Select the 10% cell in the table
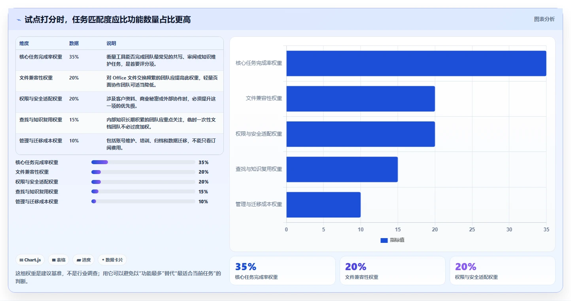571x301 pixels. (74, 141)
